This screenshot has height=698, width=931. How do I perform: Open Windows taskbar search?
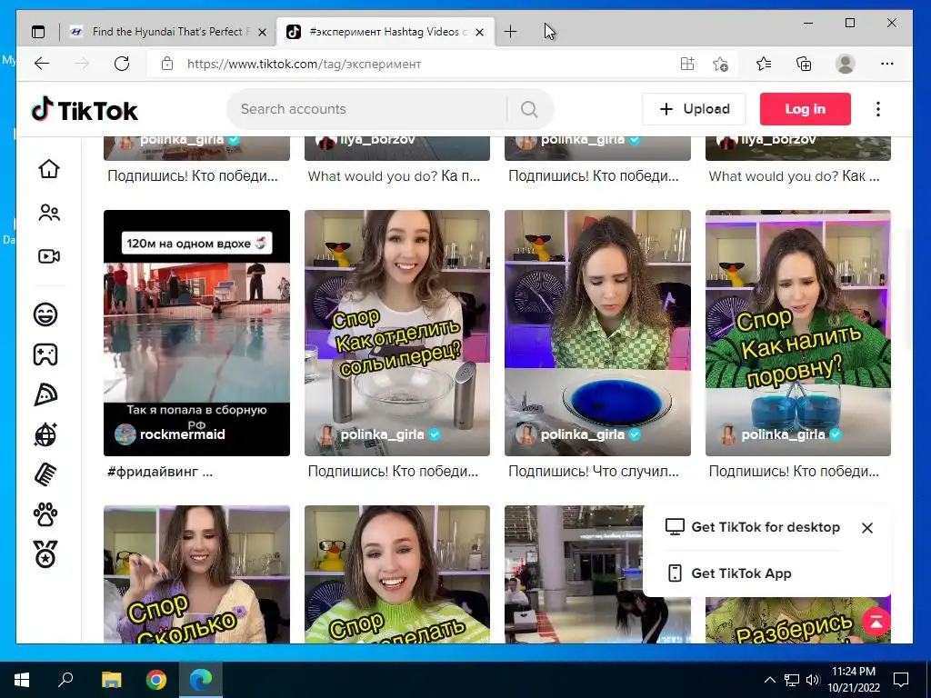click(x=65, y=680)
